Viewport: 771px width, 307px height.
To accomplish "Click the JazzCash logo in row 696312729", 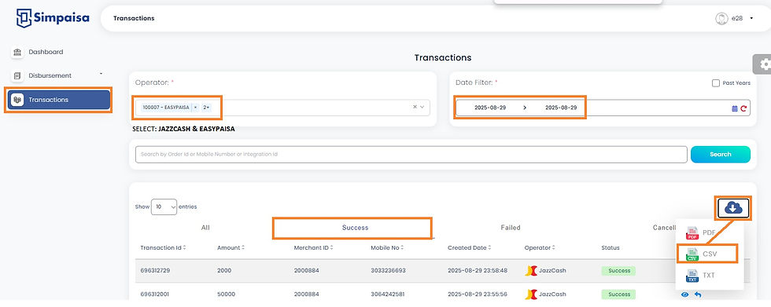I will click(530, 271).
